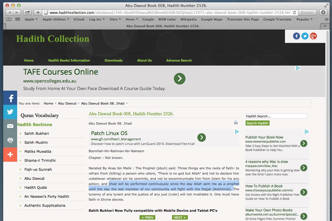Add bookmark with the plus button
The width and height of the screenshot is (332, 221).
pos(38,12)
